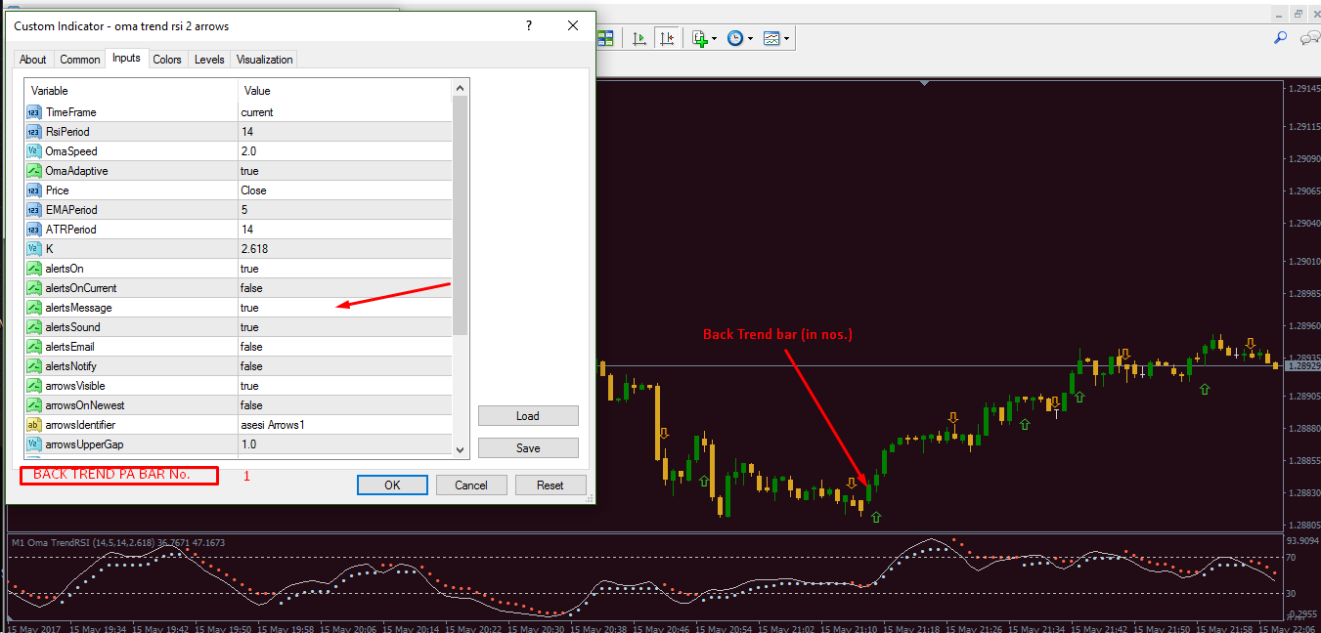Click the chart templates icon
Viewport: 1321px width, 633px height.
tap(771, 38)
